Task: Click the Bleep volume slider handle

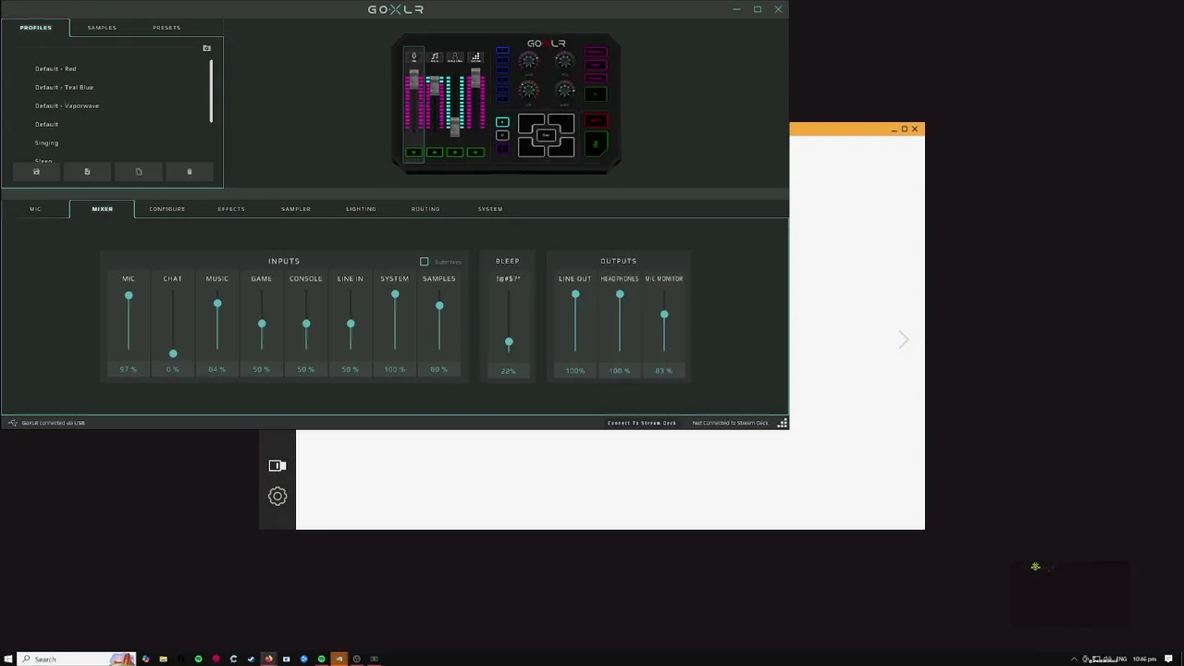Action: coord(509,342)
